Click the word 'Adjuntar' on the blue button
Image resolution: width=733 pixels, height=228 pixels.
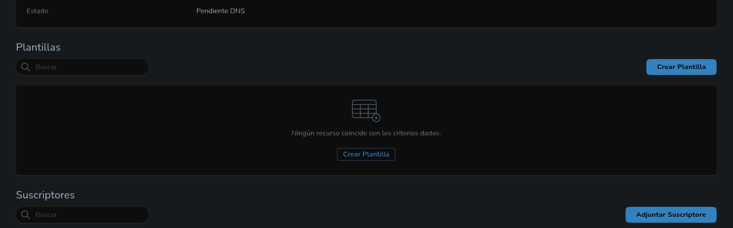[651, 215]
